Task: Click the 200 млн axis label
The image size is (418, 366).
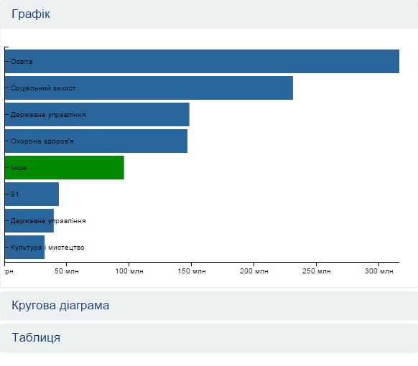Action: [x=254, y=271]
